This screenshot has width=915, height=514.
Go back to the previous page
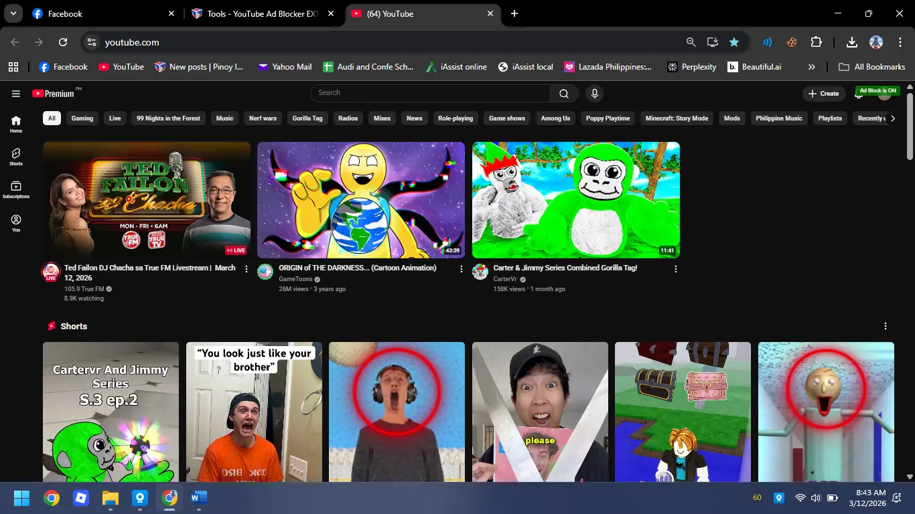pos(15,42)
